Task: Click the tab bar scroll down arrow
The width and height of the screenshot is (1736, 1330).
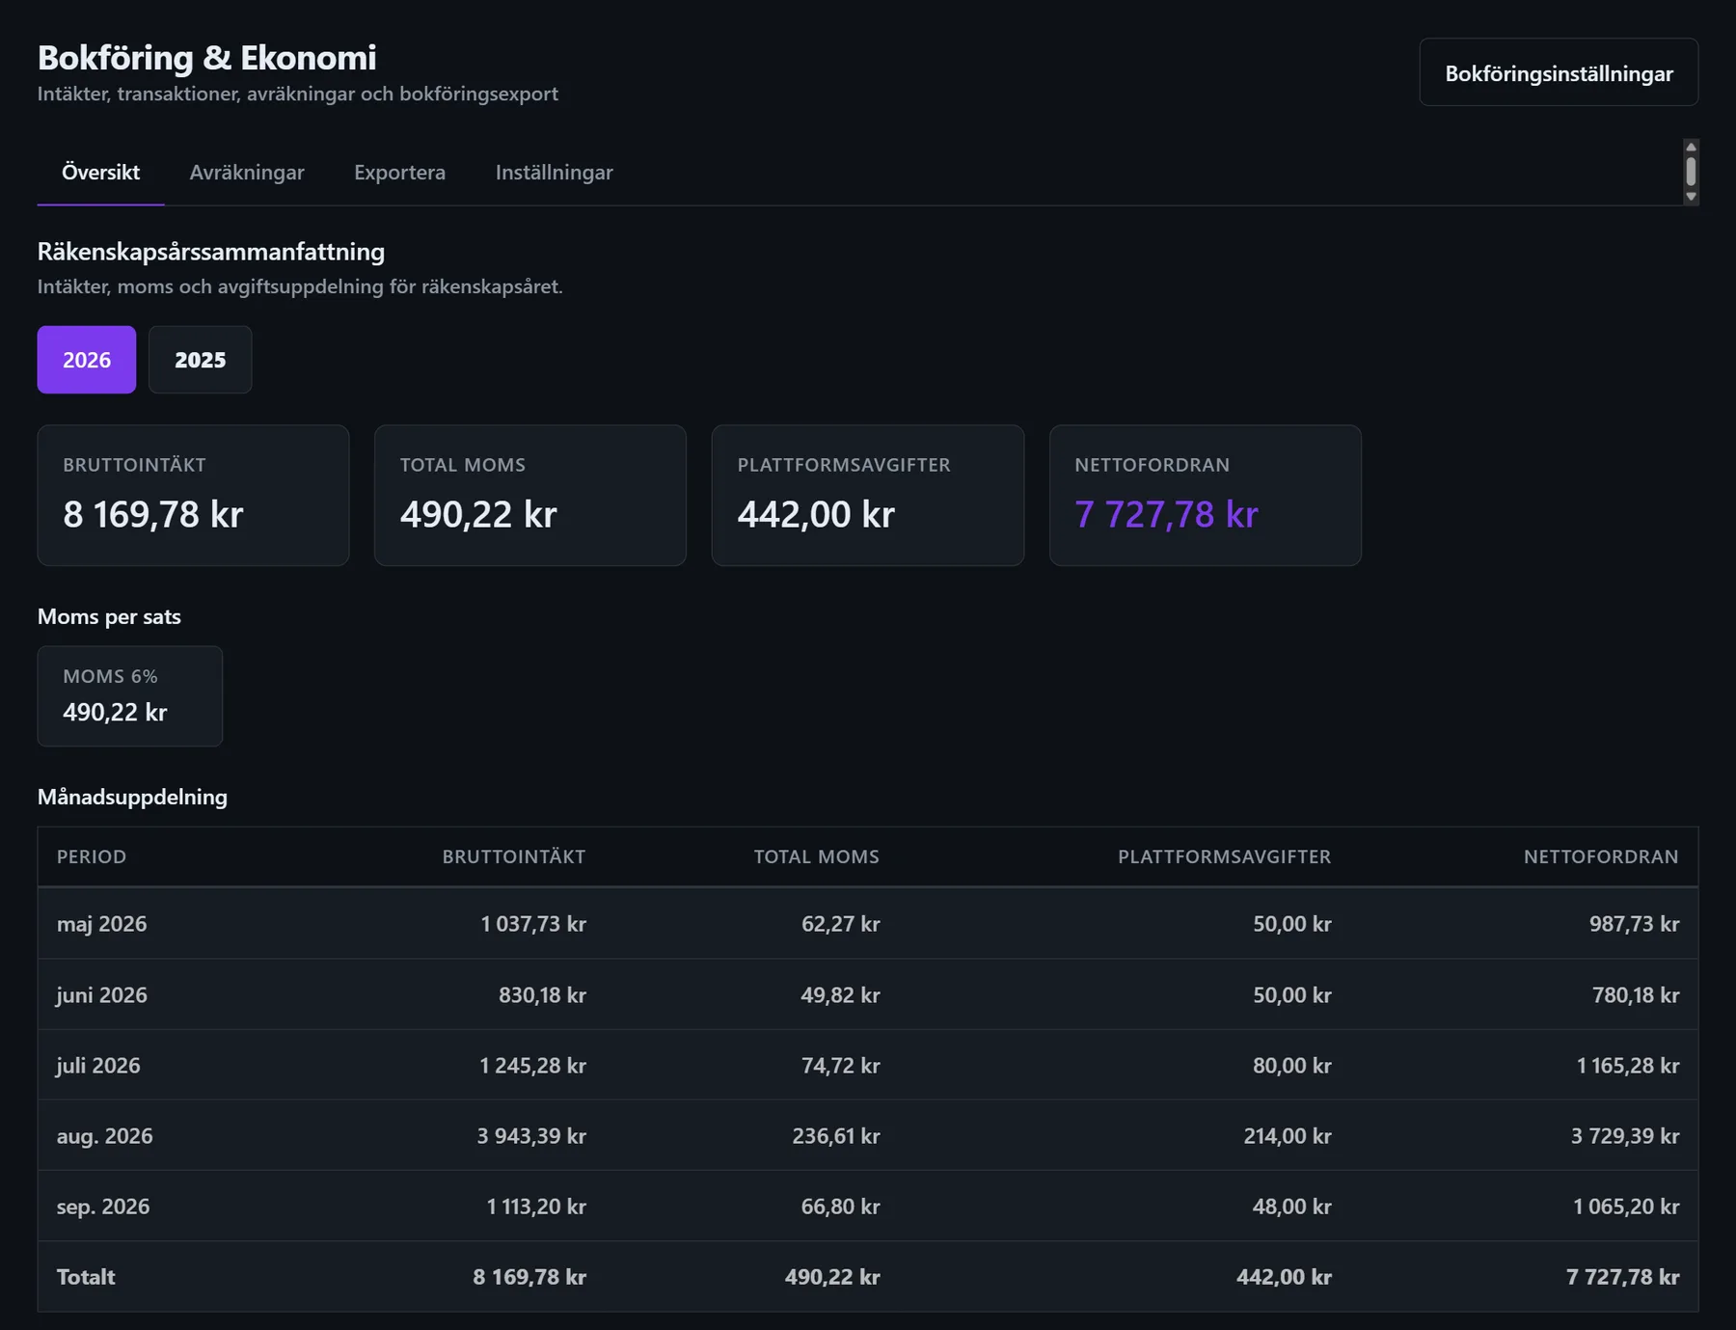Action: (x=1691, y=197)
